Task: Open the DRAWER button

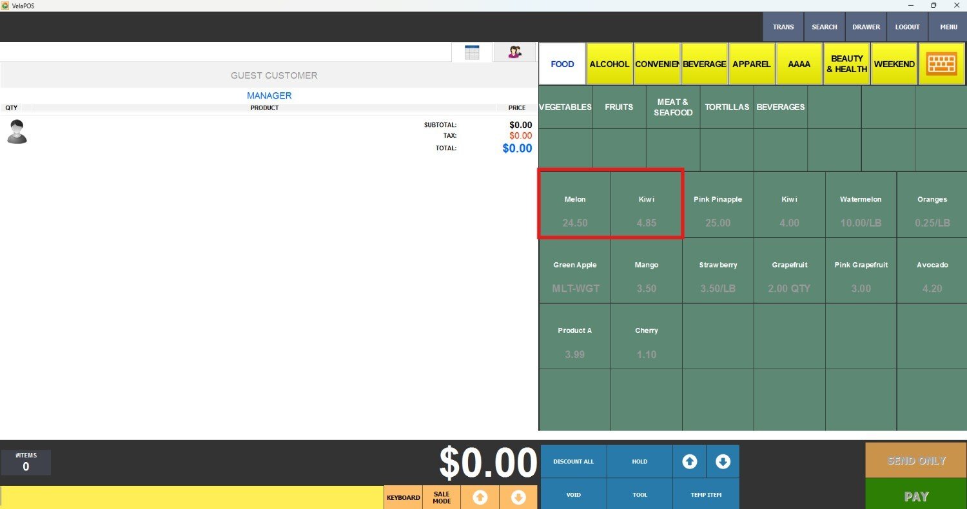Action: [x=866, y=27]
